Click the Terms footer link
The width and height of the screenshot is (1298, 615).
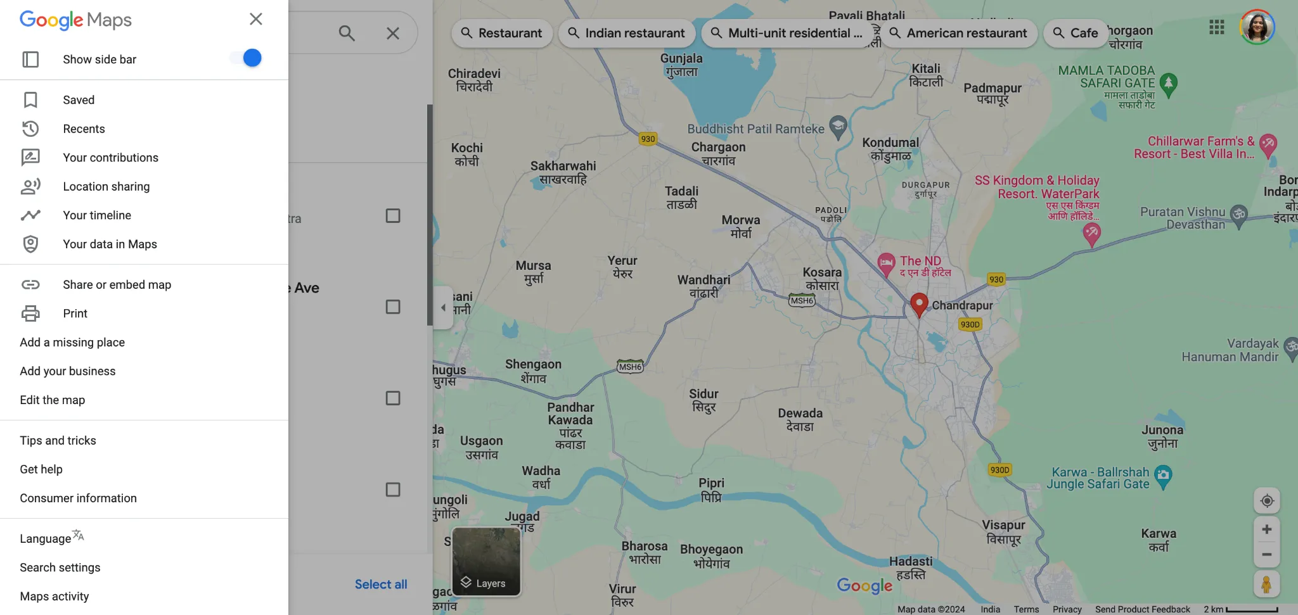pyautogui.click(x=1026, y=609)
